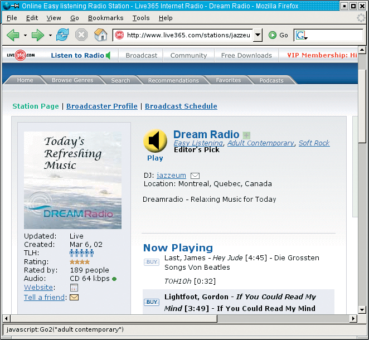Image resolution: width=369 pixels, height=340 pixels.
Task: Open the Broadcast section
Action: click(x=141, y=56)
